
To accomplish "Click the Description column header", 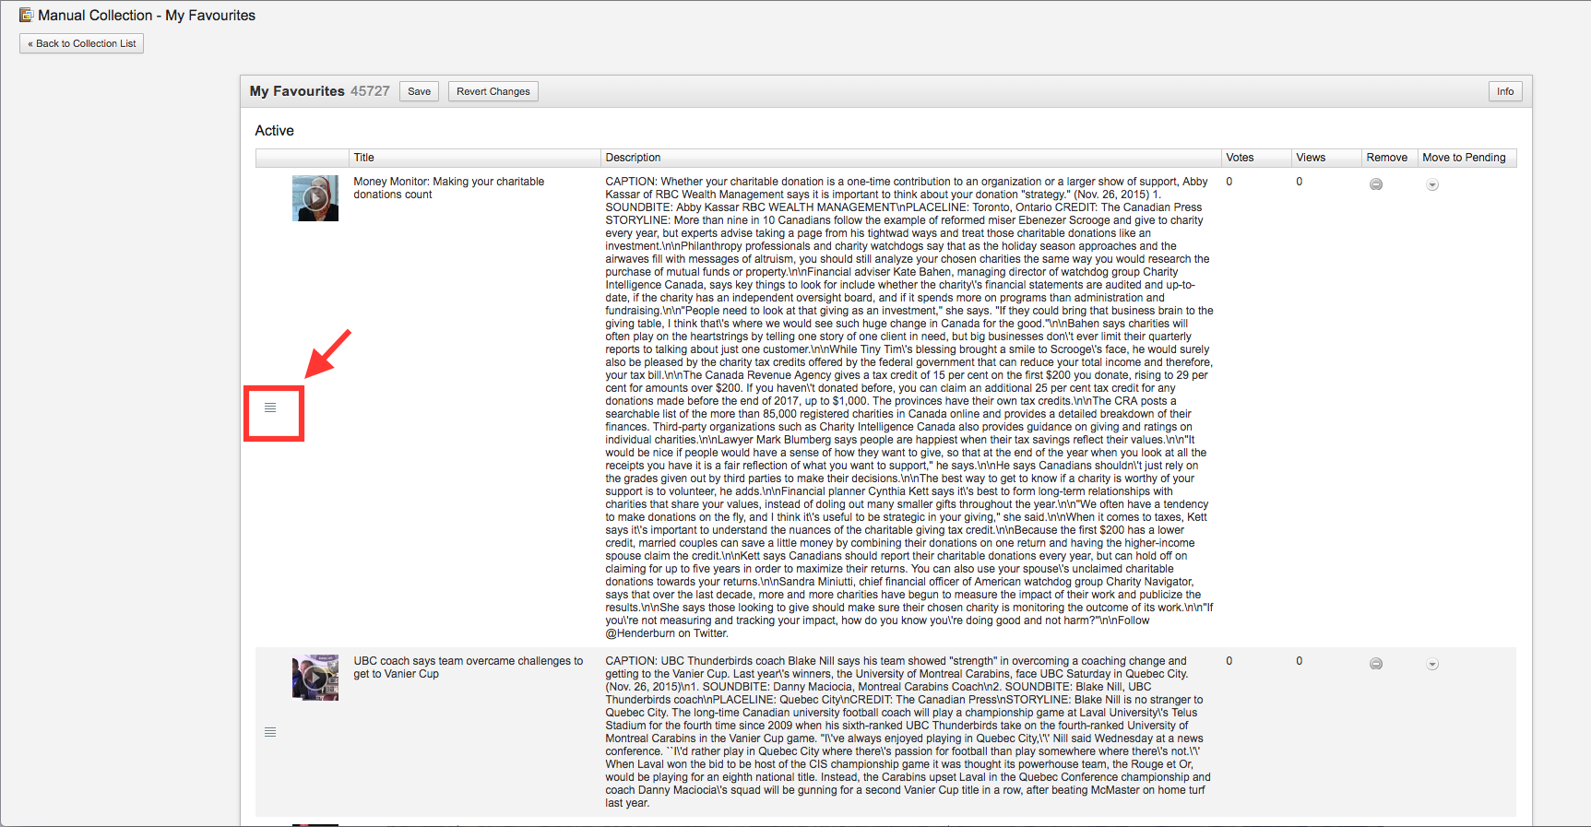I will pyautogui.click(x=911, y=158).
